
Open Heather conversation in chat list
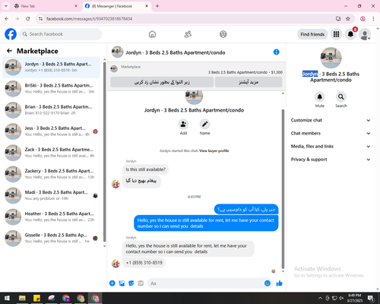pyautogui.click(x=51, y=217)
